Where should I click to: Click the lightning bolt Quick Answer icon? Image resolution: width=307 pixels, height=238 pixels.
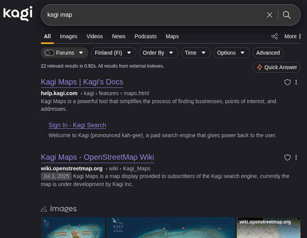point(259,67)
